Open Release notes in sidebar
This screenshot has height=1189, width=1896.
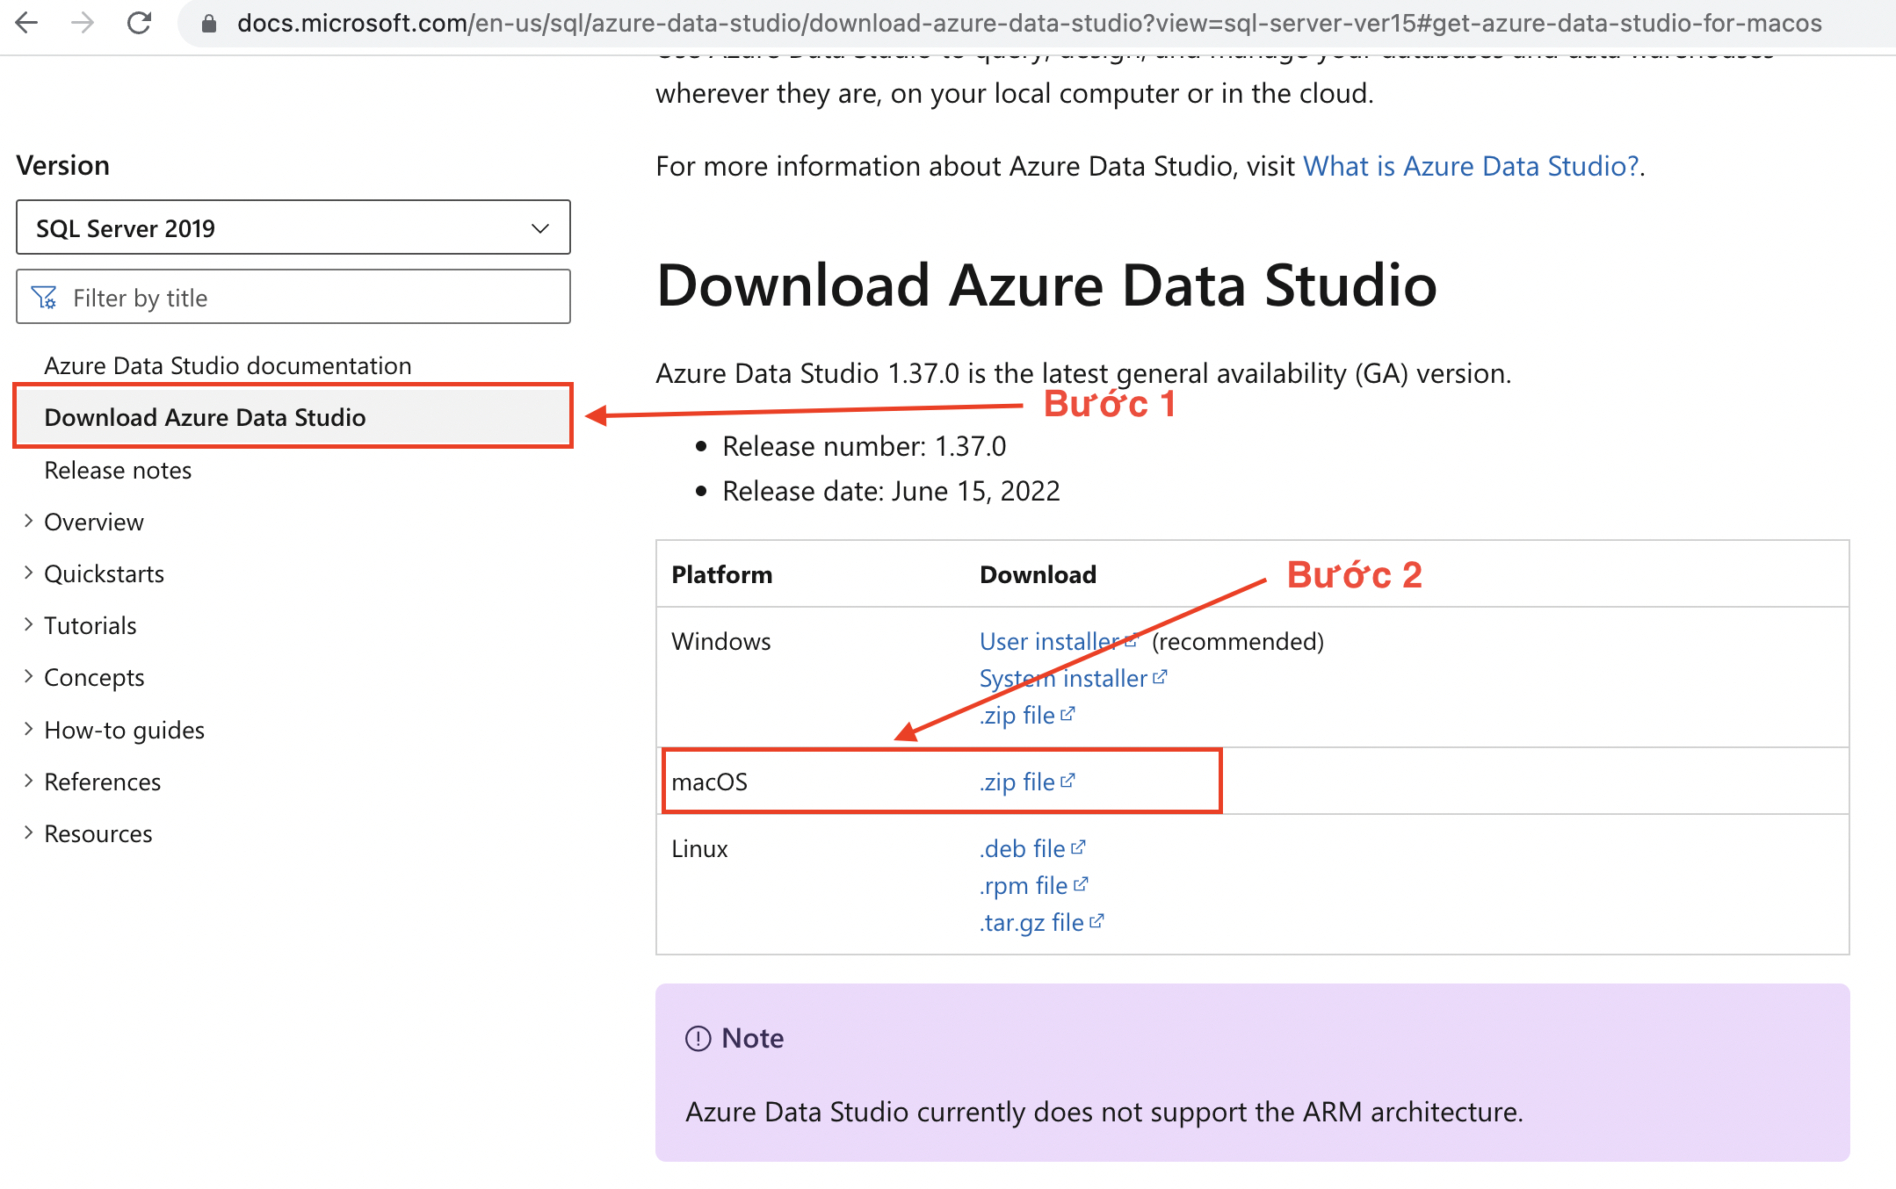118,471
